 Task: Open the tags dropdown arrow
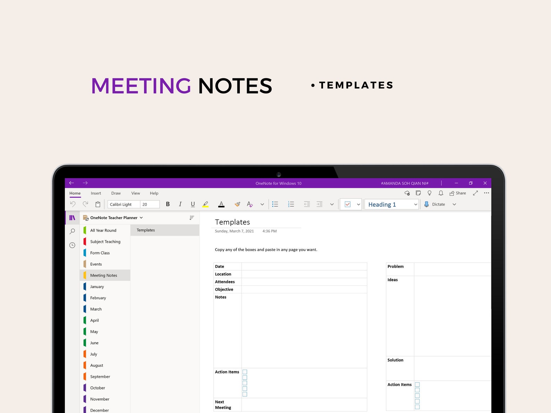[358, 204]
